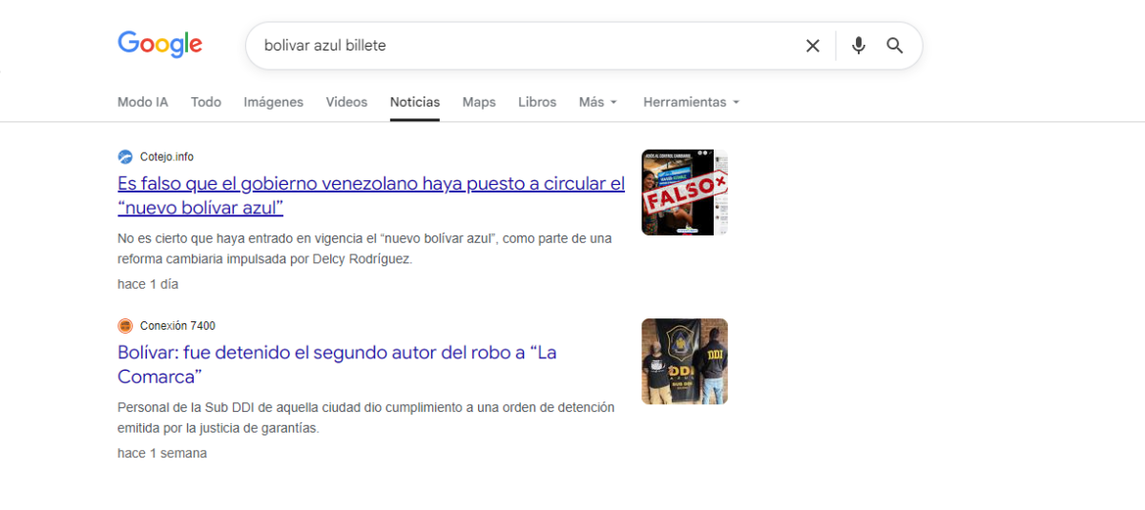Open the 'Bolívar: fue detenido el segundo autor' article
Viewport: 1145px width, 510px height.
[337, 364]
